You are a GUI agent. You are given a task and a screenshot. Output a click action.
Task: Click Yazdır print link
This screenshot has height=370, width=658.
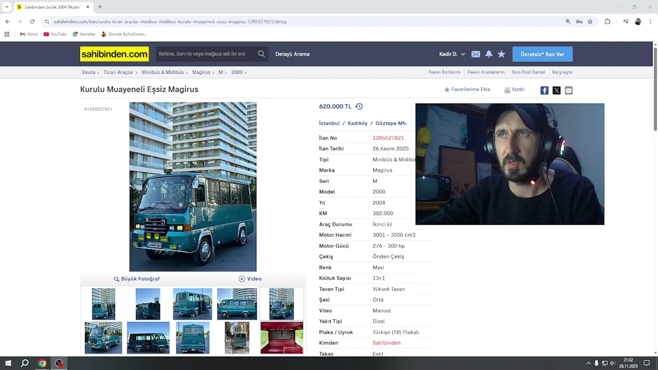(515, 89)
